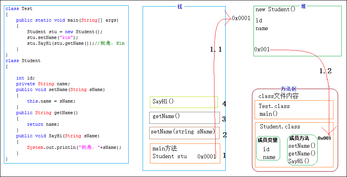The height and width of the screenshot is (177, 347).
Task: Click the green '//我是：Kim' comment
Action: [x=110, y=43]
